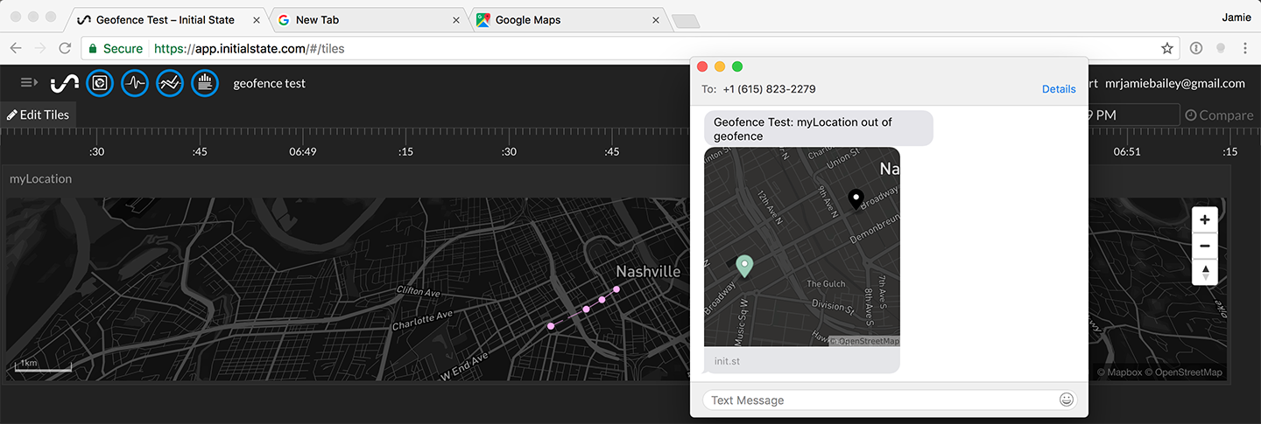Image resolution: width=1261 pixels, height=424 pixels.
Task: Click the Initial State logo
Action: point(65,83)
